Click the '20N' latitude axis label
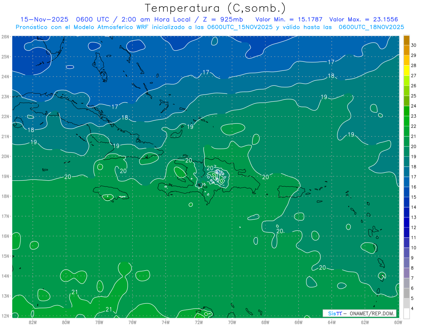 coord(5,156)
